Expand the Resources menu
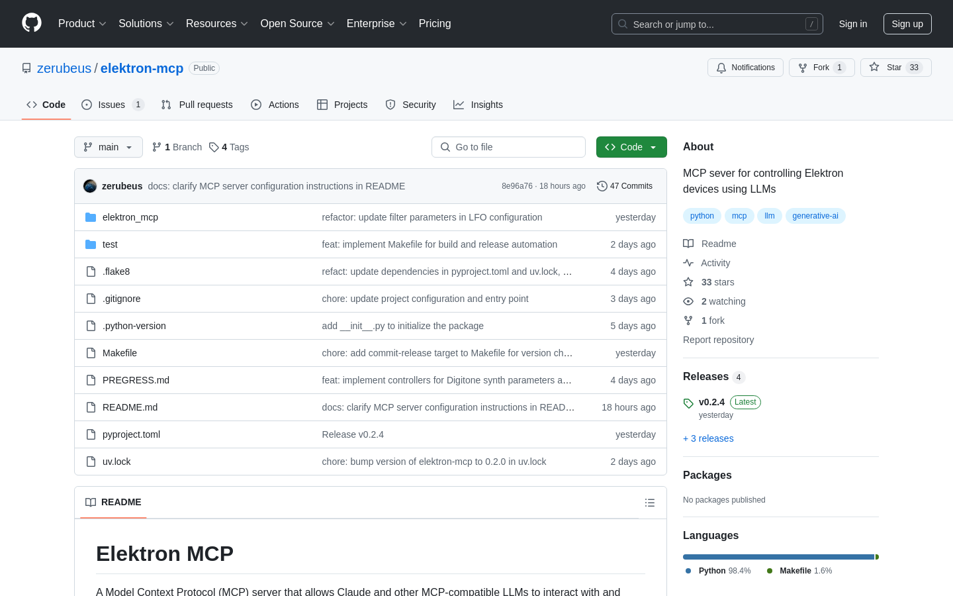 click(217, 24)
